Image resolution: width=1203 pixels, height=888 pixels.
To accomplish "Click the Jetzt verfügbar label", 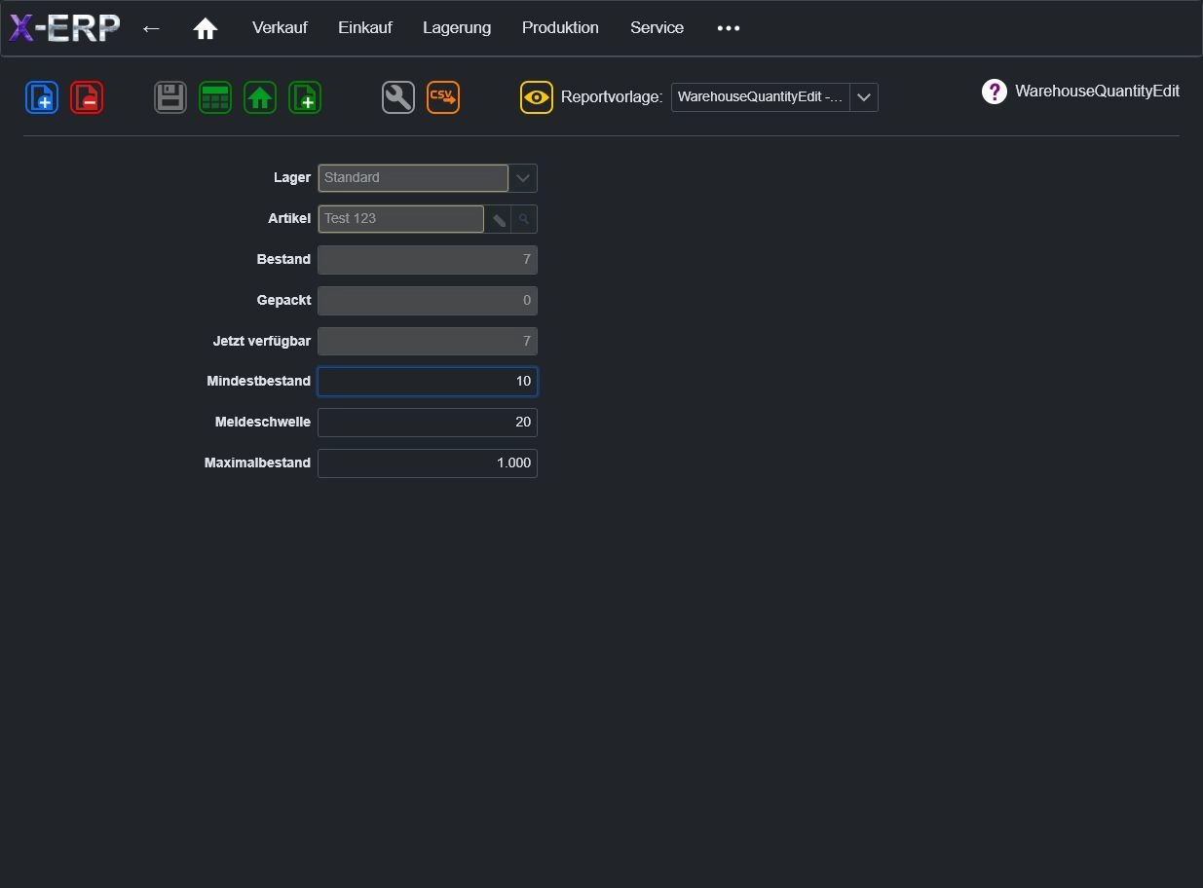I will point(262,342).
